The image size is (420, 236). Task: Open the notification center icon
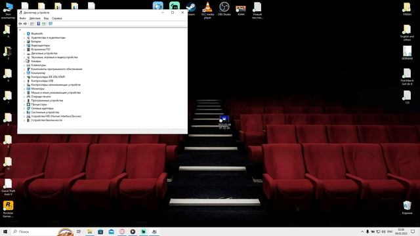(x=413, y=231)
